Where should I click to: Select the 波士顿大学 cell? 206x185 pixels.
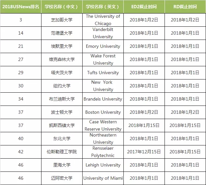[x=62, y=112]
